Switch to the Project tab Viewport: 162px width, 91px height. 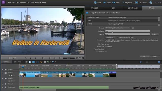94,8
